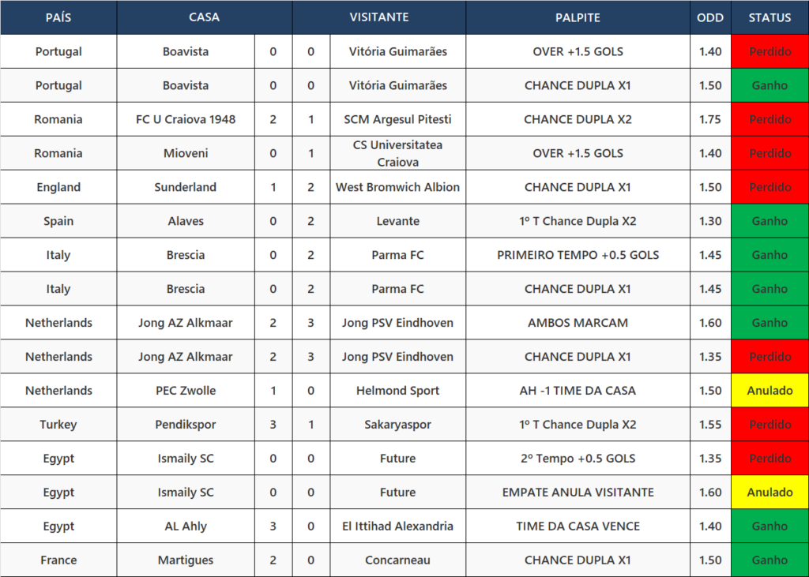Click the PAÍS column header

58,17
